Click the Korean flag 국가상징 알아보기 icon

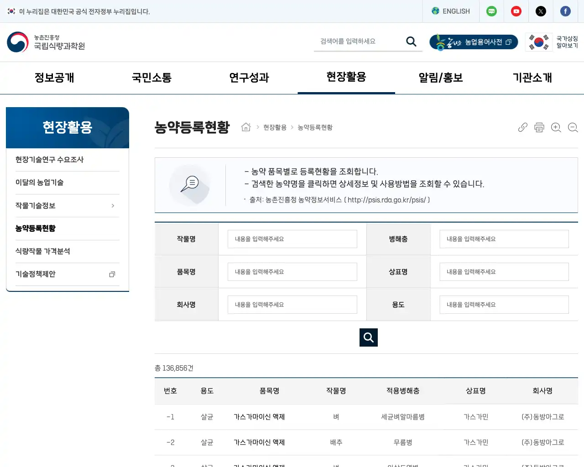coord(539,42)
